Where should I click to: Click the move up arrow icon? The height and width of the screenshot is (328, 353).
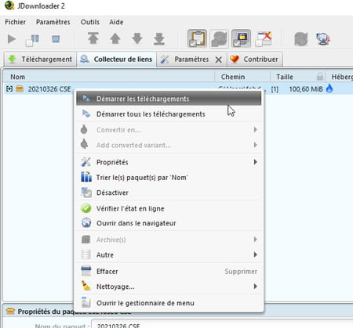click(115, 38)
